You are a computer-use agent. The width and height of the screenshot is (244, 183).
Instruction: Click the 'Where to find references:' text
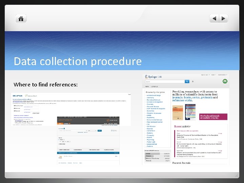pyautogui.click(x=46, y=84)
